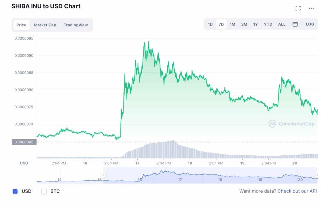This screenshot has width=321, height=208.
Task: Enable the BTC checkbox
Action: pyautogui.click(x=44, y=191)
